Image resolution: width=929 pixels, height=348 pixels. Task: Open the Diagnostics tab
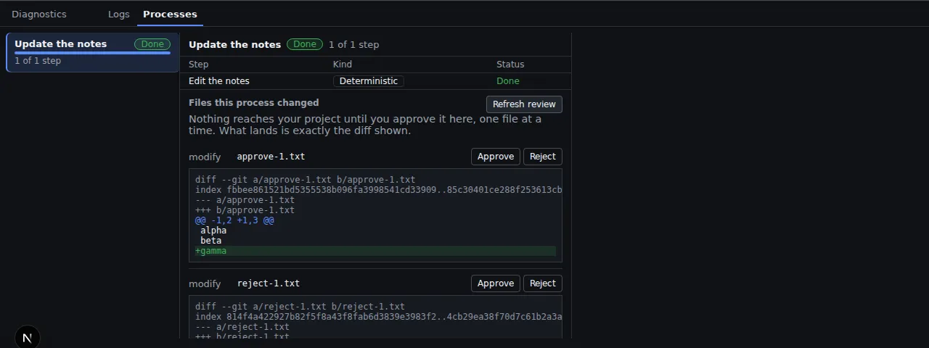(x=39, y=14)
